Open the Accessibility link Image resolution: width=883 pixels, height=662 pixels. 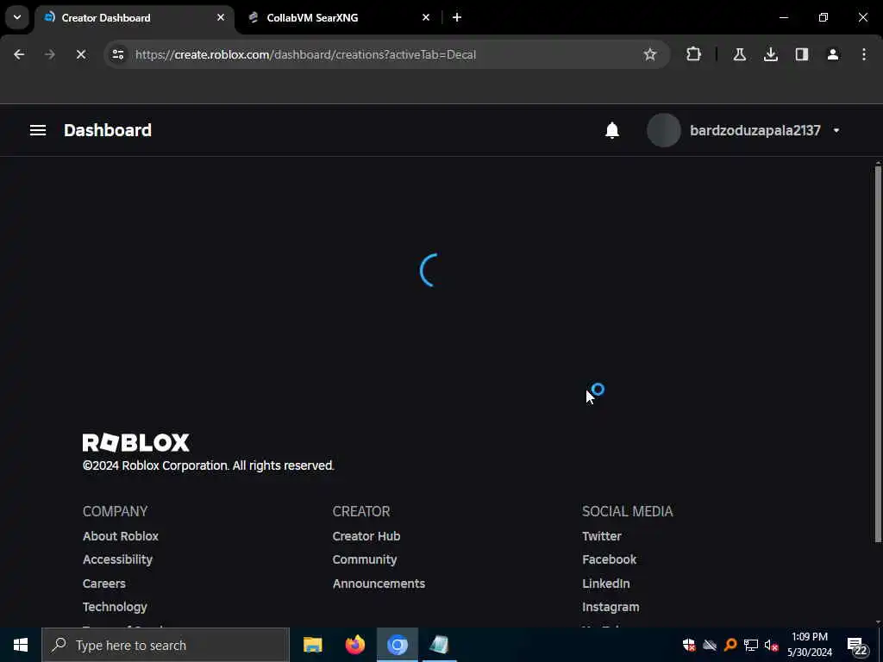tap(117, 559)
